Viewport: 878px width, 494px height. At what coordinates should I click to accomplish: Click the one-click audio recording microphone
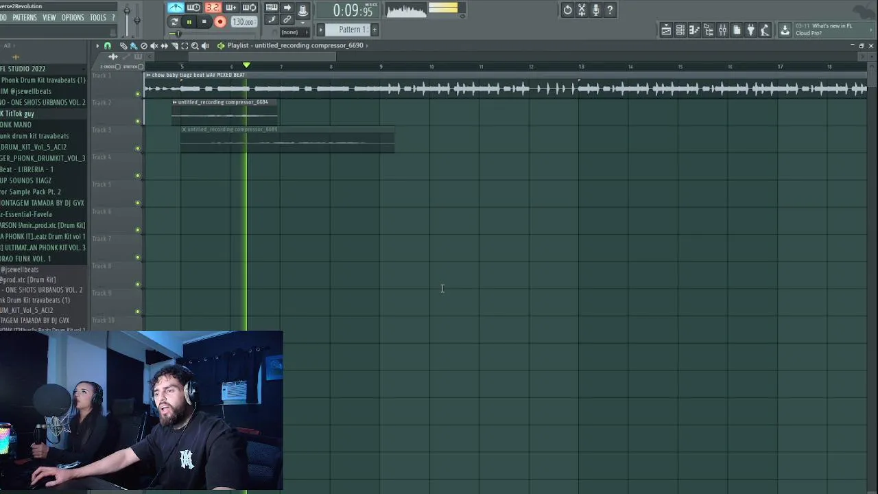595,10
